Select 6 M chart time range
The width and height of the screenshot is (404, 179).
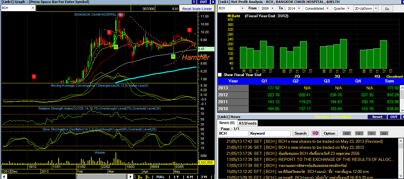[x=190, y=177]
